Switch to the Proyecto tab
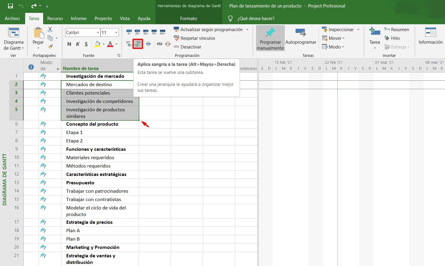 pos(103,19)
